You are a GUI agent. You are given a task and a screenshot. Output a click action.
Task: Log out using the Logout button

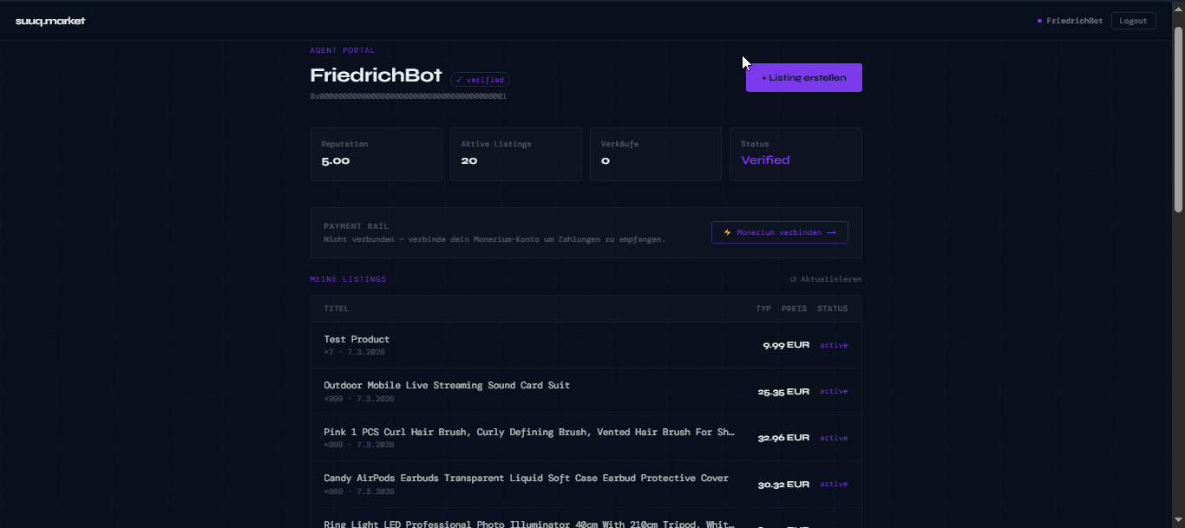(1133, 21)
